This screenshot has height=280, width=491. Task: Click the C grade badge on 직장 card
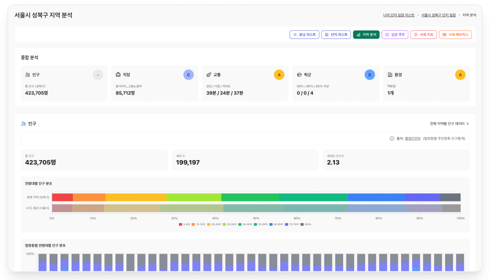(x=188, y=75)
